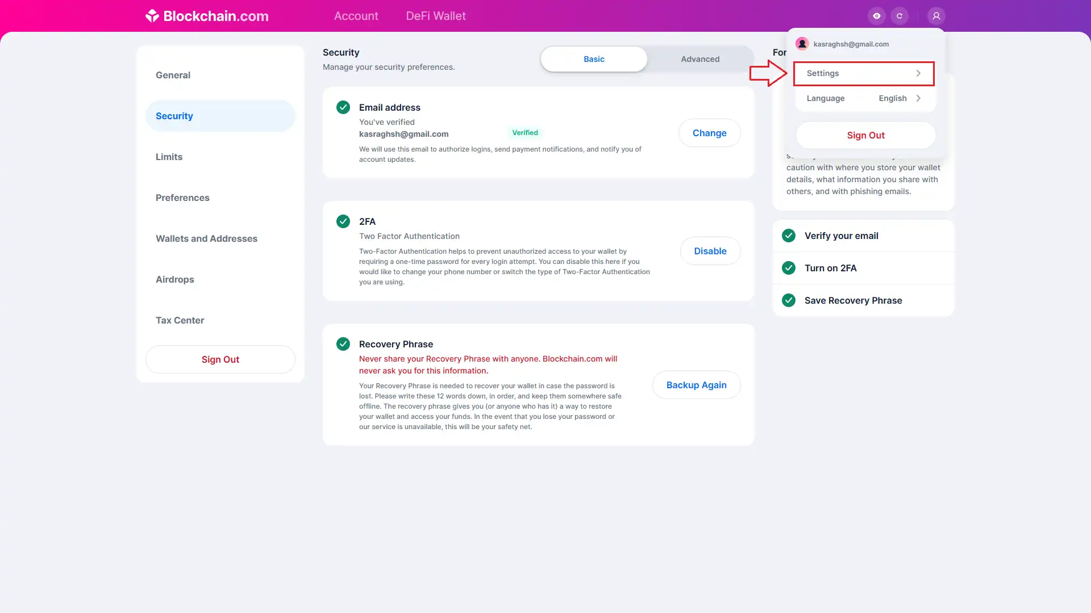
Task: Click kasraghsh@gmail.com in profile dropdown
Action: [851, 44]
